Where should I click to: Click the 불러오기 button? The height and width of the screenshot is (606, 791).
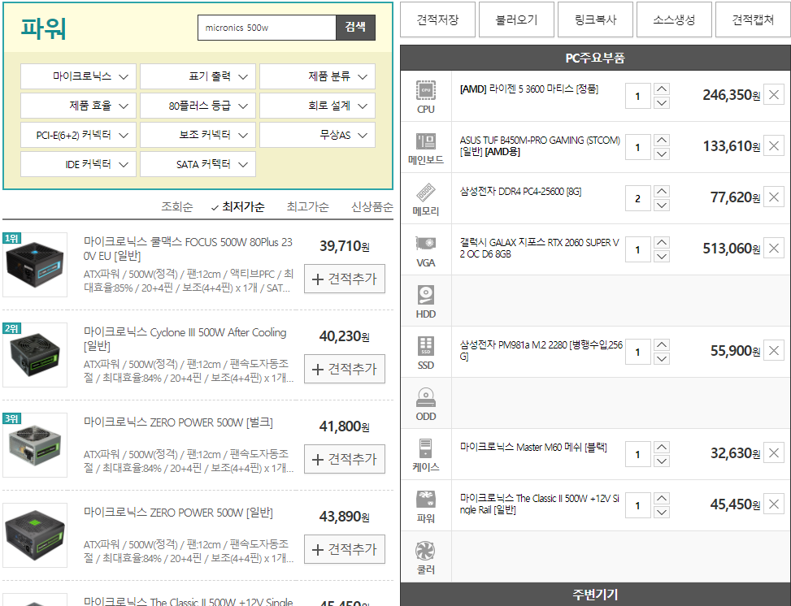516,19
